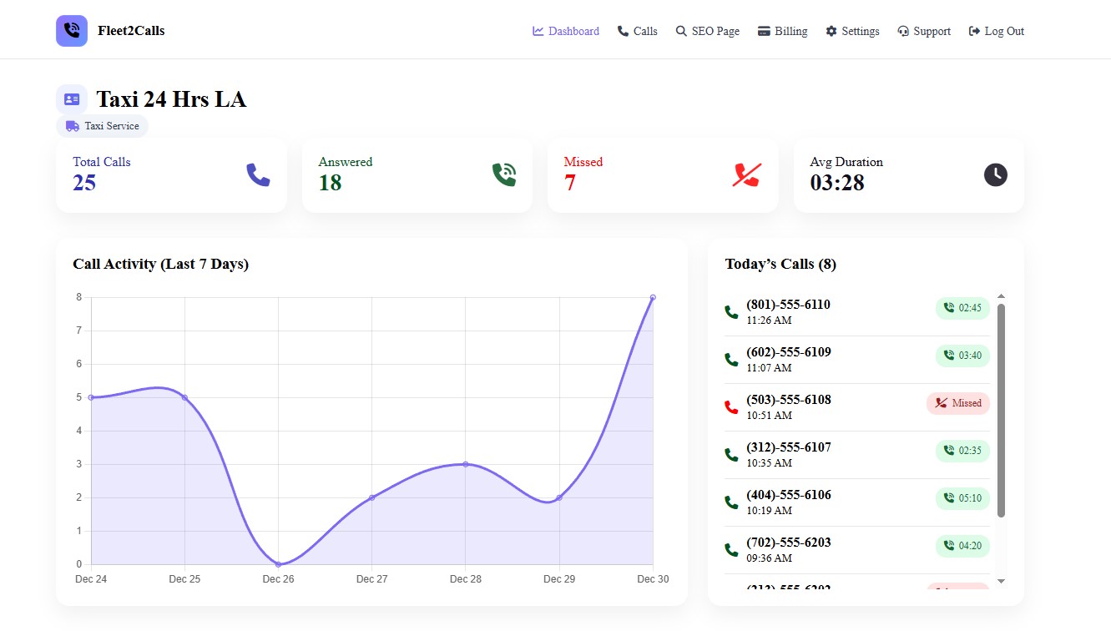Click the green phone icon next to (801)-555-6110

coord(730,310)
